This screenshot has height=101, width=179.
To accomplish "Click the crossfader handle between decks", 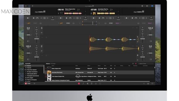I will [x=93, y=23].
